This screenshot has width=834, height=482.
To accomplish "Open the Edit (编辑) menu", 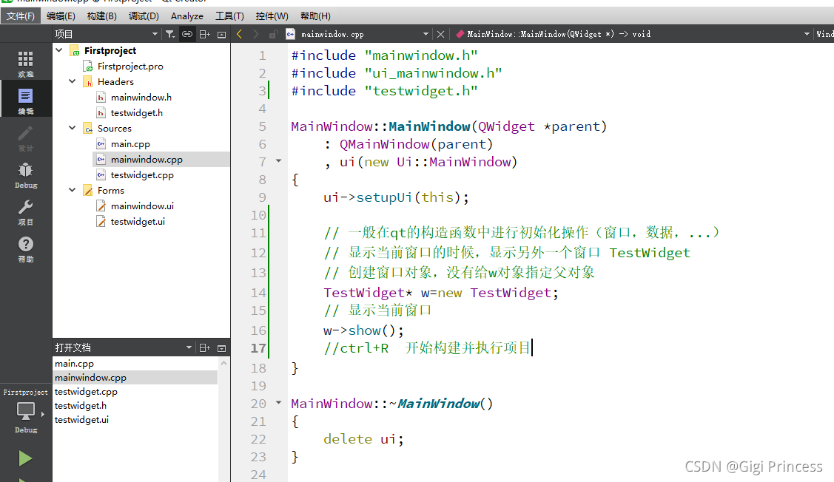I will [61, 16].
